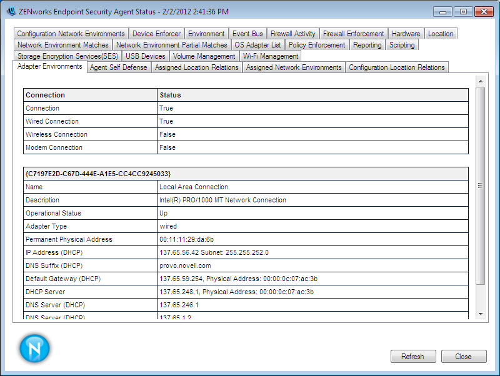The image size is (500, 376).
Task: Click the round Novell N logo icon
Action: [34, 349]
